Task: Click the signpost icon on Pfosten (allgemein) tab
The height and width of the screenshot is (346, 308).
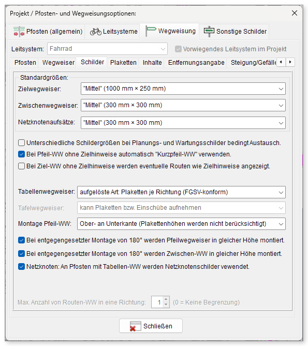Action: coord(19,32)
